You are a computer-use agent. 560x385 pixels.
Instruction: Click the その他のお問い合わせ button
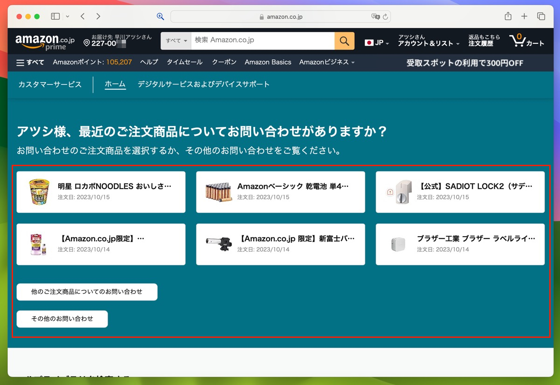pyautogui.click(x=62, y=319)
